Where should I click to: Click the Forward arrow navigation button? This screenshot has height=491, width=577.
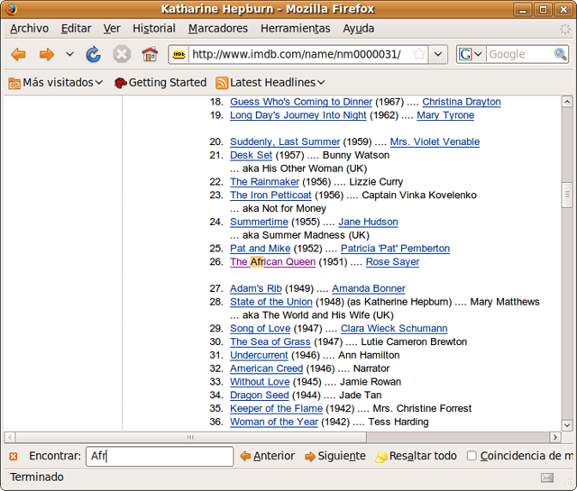[x=46, y=55]
